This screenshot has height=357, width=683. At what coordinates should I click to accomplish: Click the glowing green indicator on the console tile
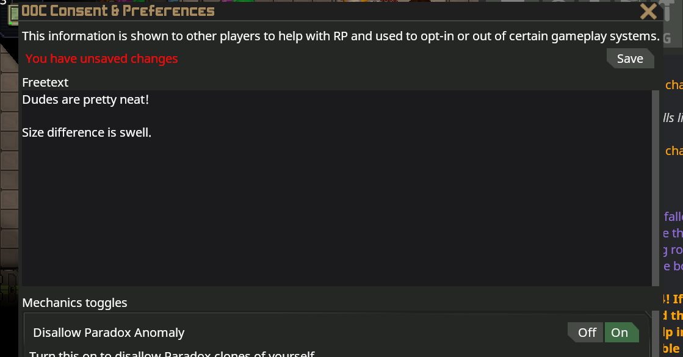pyautogui.click(x=10, y=23)
